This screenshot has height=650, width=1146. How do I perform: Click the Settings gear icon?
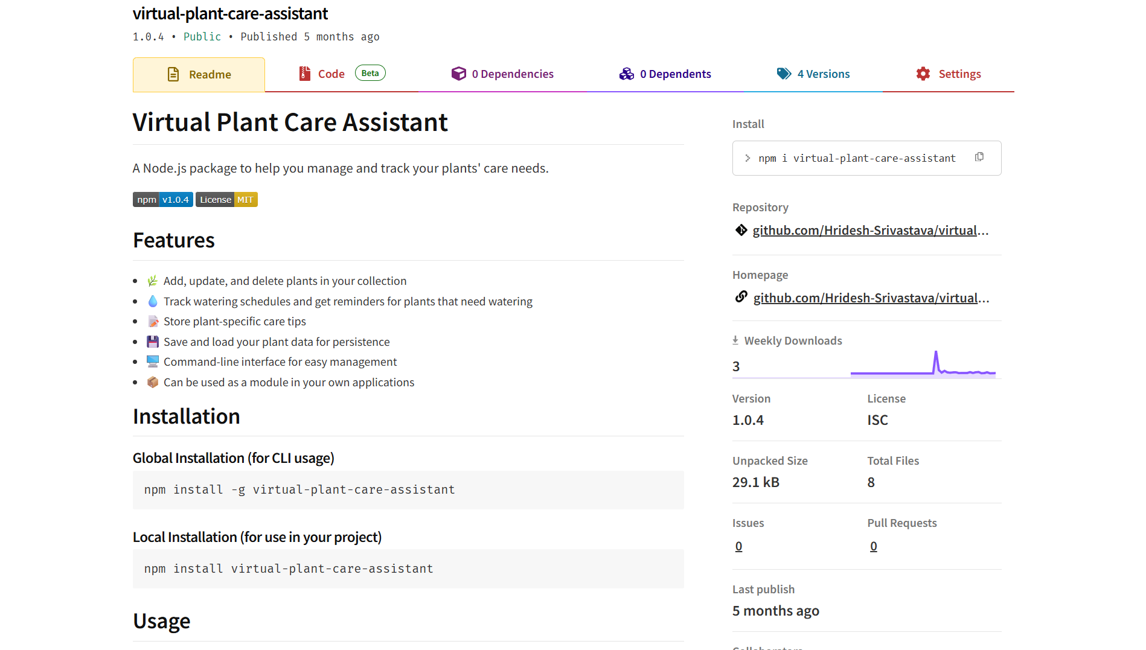pos(923,73)
